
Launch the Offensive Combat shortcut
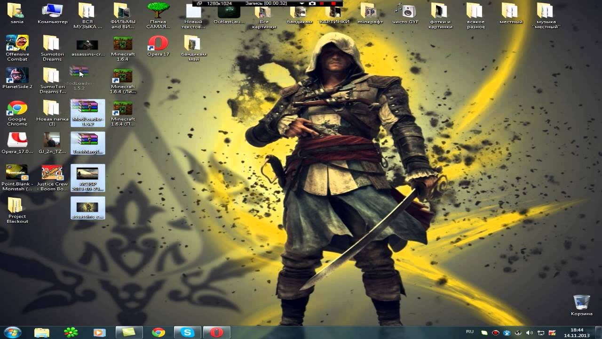click(17, 48)
